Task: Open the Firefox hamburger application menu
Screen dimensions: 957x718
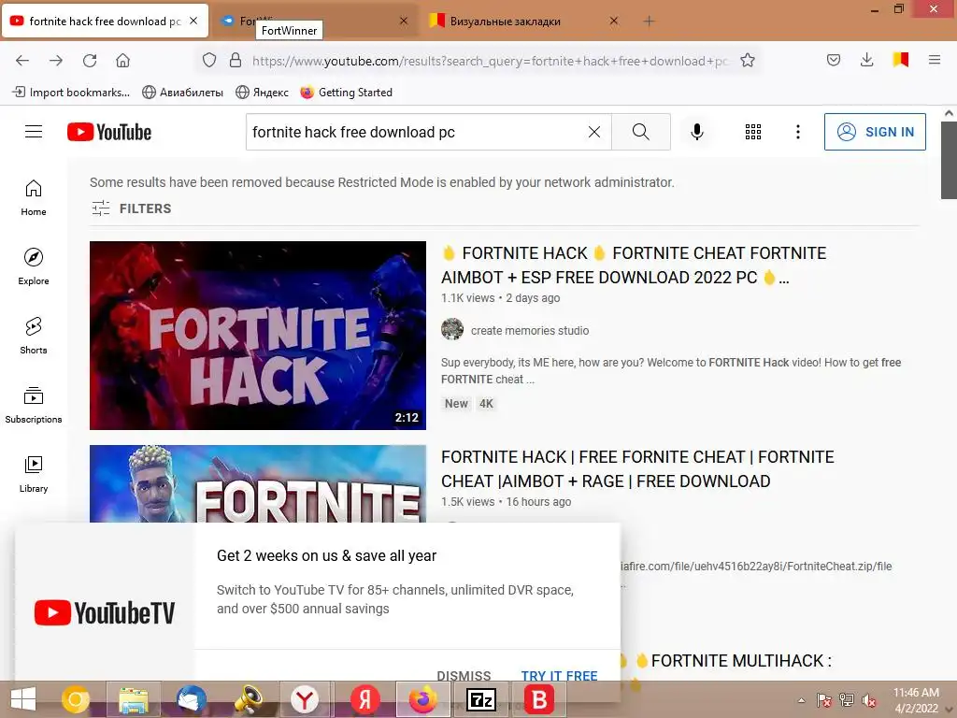Action: 935,60
